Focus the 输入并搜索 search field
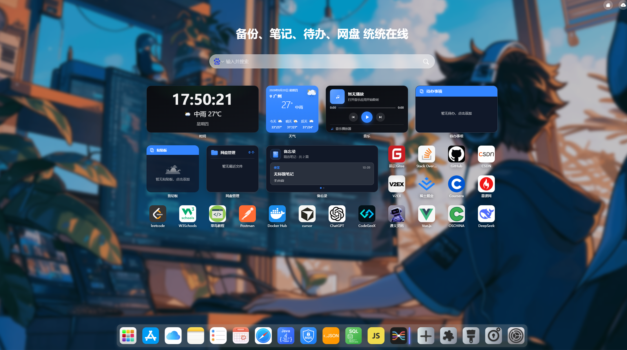 pos(322,61)
